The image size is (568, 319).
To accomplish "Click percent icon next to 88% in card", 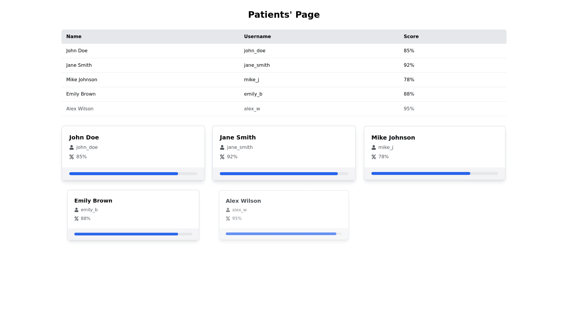I will coord(76,219).
